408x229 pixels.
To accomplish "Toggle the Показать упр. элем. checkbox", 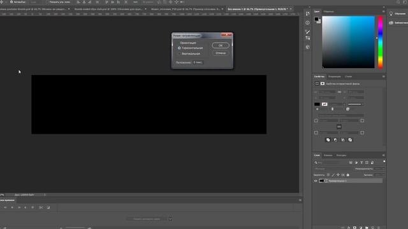I will 47,2.
